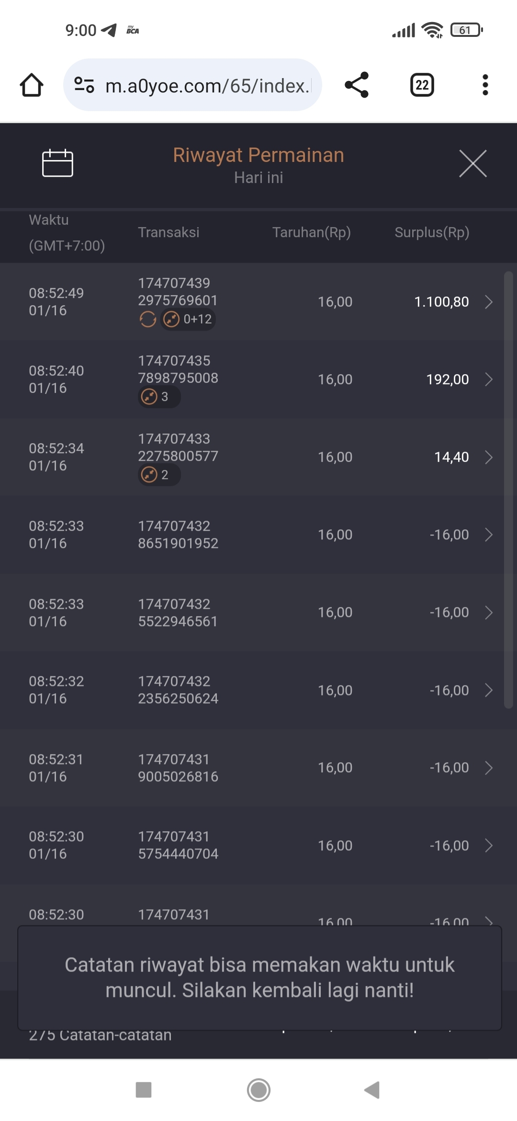Tap the circular respin icon on first record
The height and width of the screenshot is (1121, 517).
(147, 319)
